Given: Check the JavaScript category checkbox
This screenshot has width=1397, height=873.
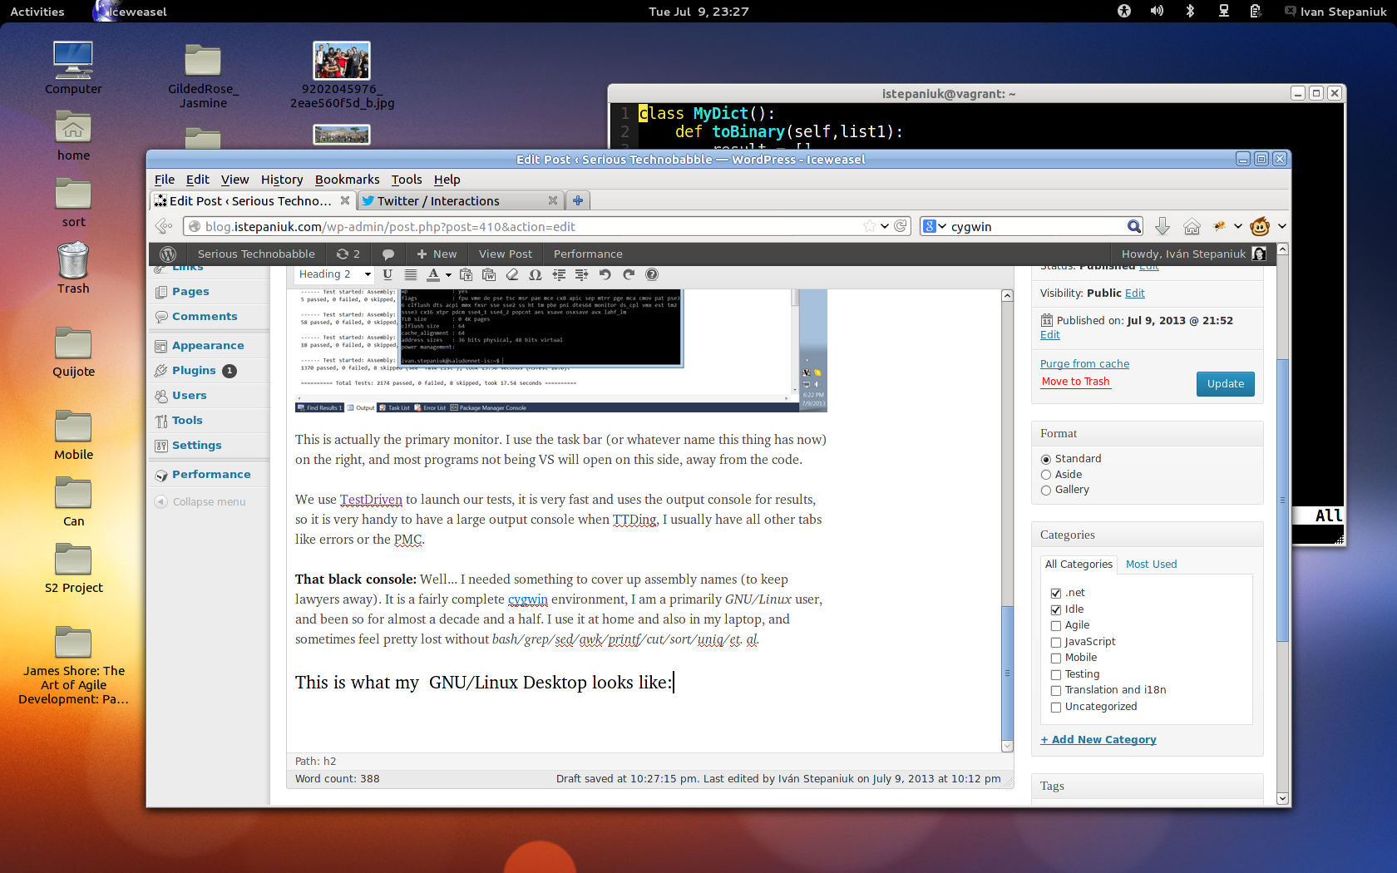Looking at the screenshot, I should [1056, 642].
